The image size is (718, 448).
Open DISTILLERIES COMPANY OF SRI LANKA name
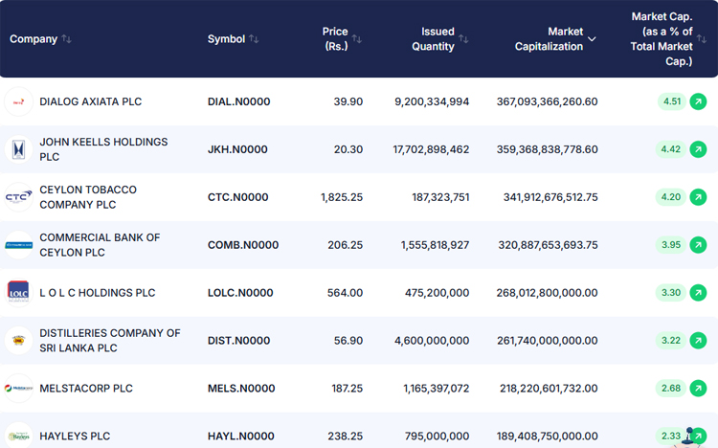point(110,341)
